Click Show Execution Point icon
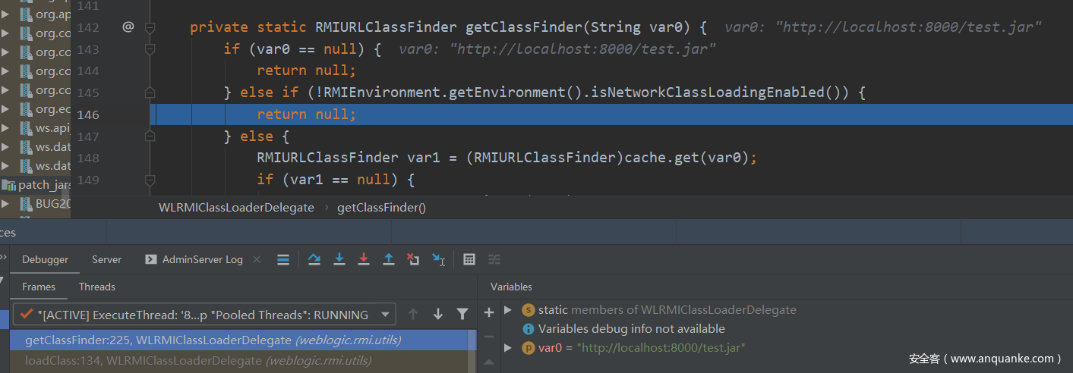The height and width of the screenshot is (373, 1073). coord(283,259)
